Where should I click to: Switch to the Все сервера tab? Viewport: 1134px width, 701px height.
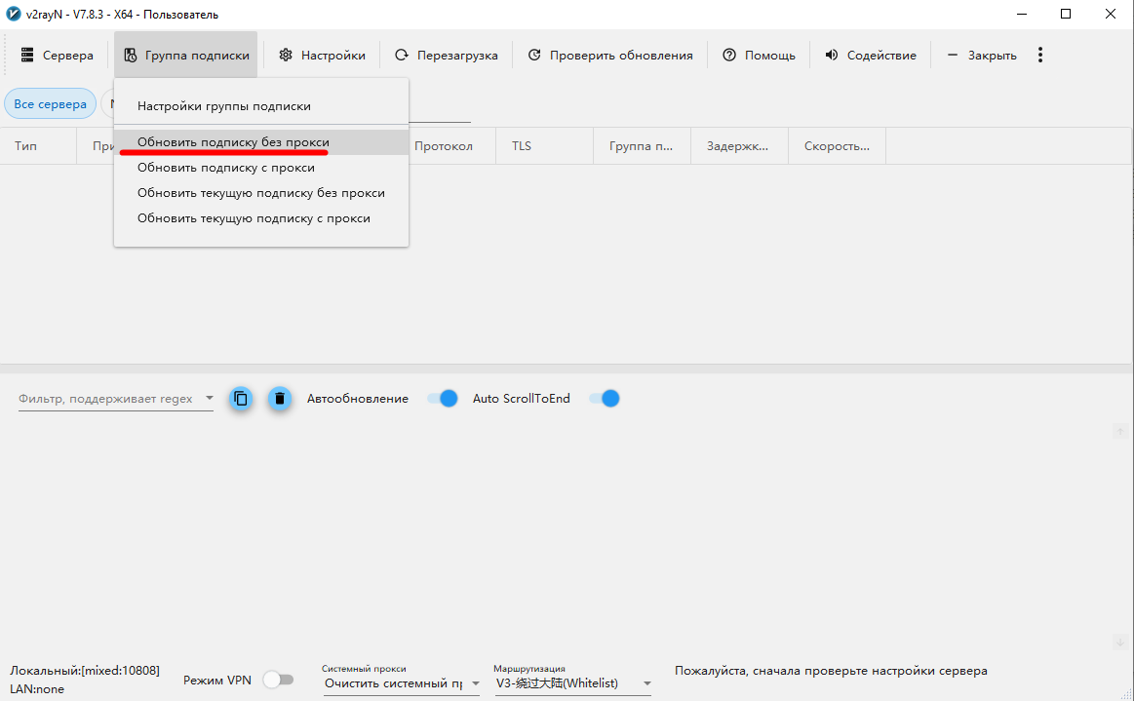pyautogui.click(x=50, y=104)
